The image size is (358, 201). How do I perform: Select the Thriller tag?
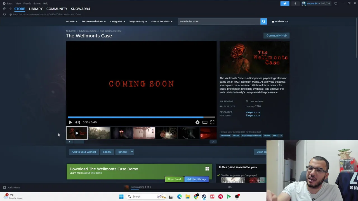coord(267,136)
